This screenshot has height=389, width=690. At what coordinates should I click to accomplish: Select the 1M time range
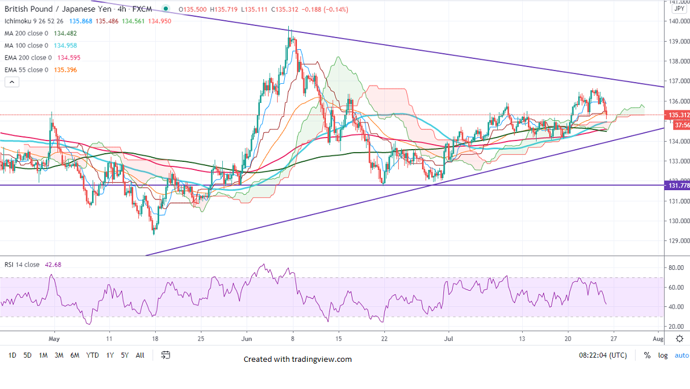point(43,355)
